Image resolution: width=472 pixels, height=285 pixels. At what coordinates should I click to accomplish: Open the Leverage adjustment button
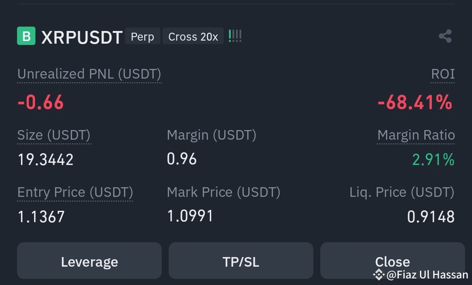coord(90,261)
